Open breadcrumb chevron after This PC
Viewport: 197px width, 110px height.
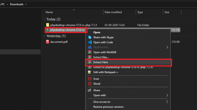click(7, 5)
